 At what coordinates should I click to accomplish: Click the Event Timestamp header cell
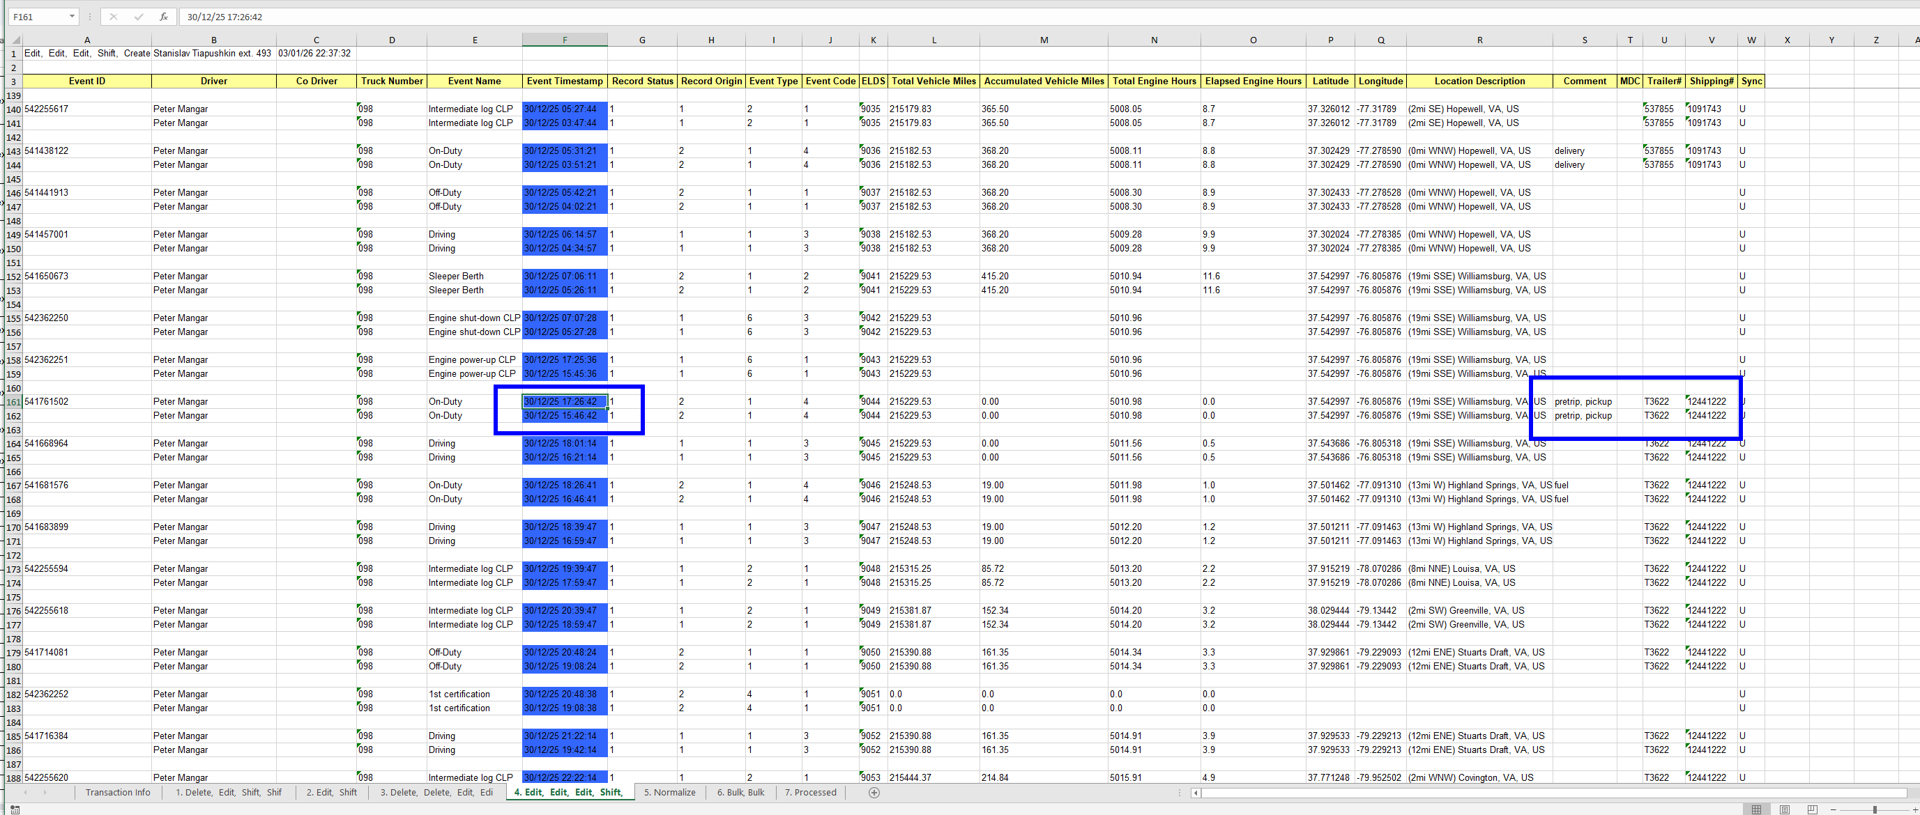tap(564, 81)
